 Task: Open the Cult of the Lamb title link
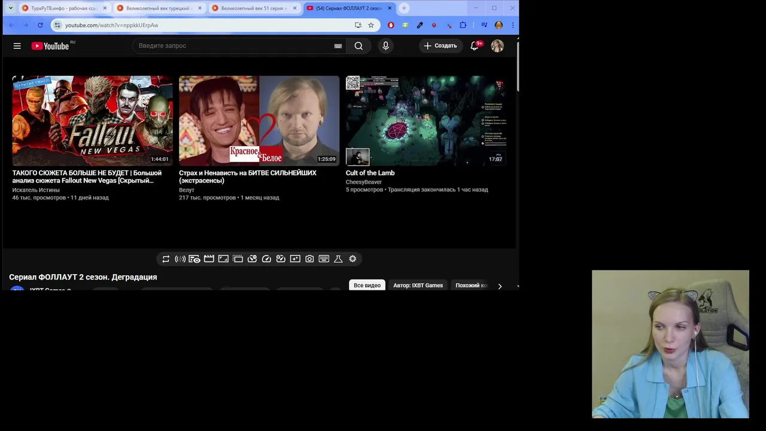[x=370, y=173]
